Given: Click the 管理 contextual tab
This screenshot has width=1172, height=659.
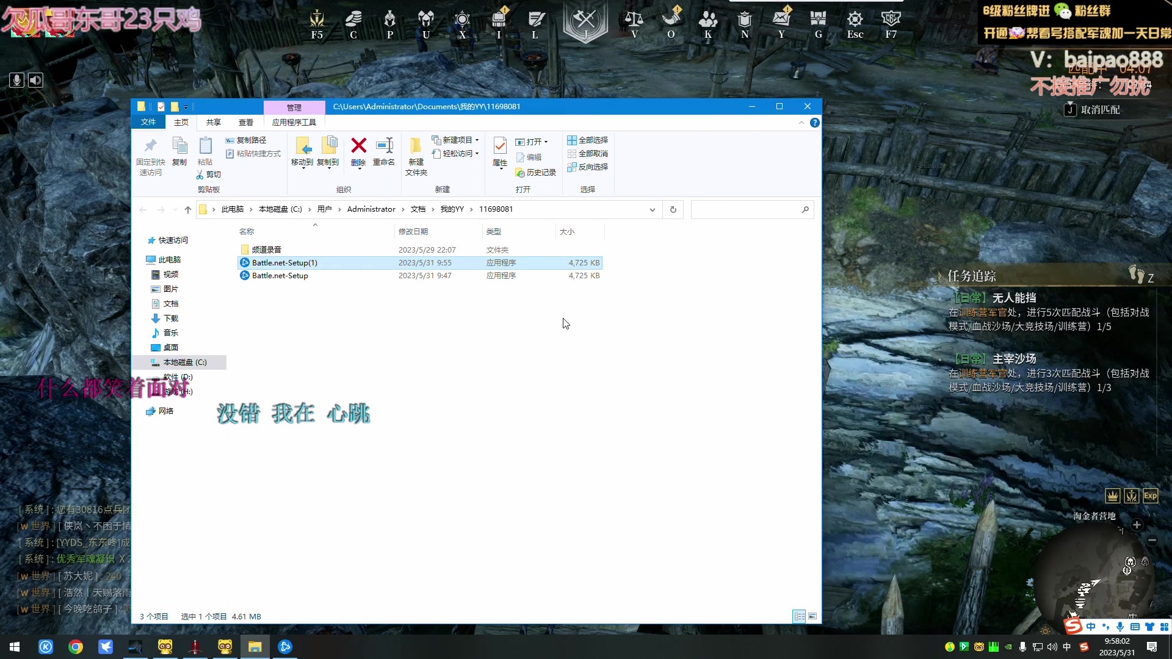Looking at the screenshot, I should point(294,107).
